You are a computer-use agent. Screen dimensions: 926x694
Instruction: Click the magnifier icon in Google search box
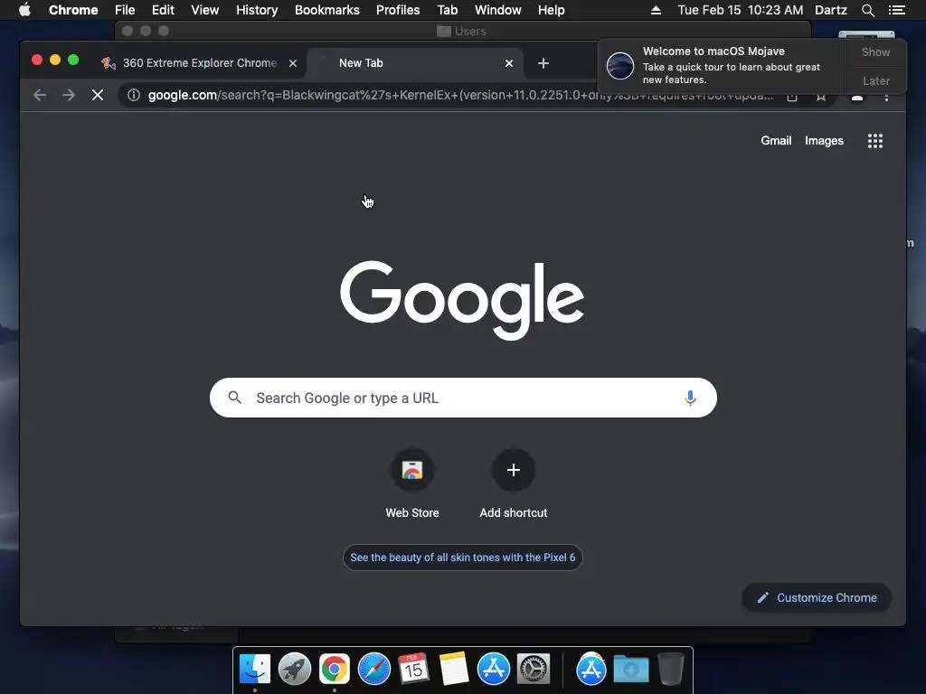pos(234,398)
